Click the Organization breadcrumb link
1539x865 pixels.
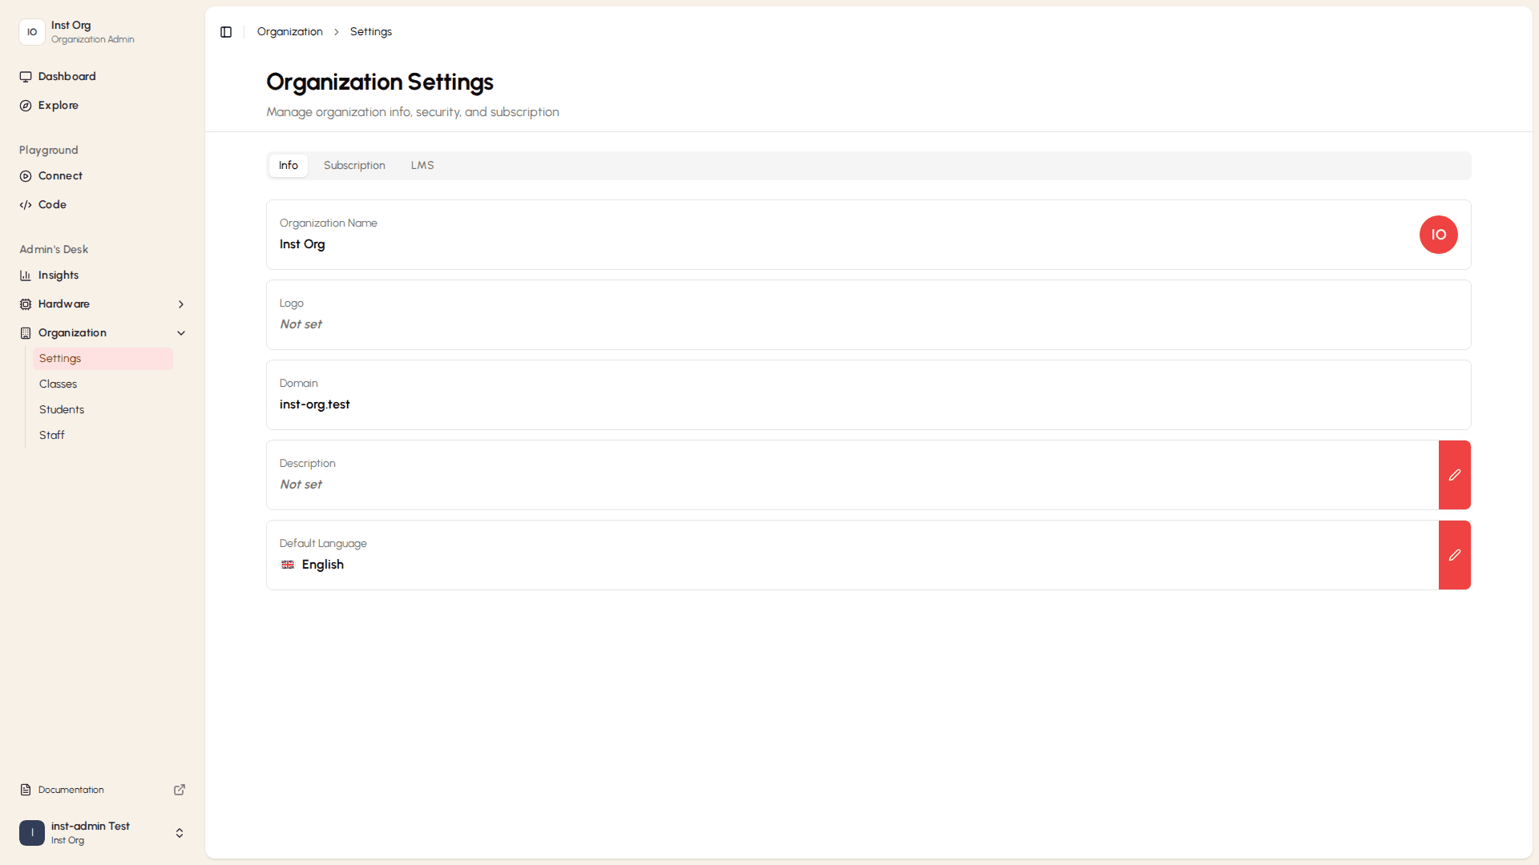pos(290,32)
